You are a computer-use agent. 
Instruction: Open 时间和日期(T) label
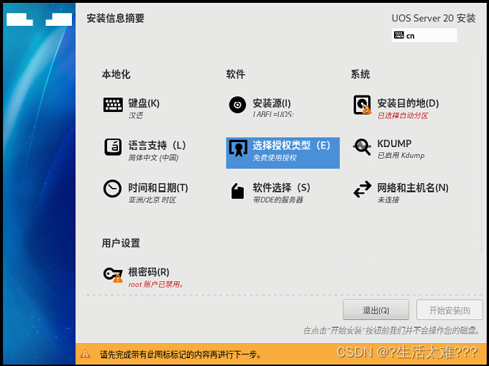(158, 188)
